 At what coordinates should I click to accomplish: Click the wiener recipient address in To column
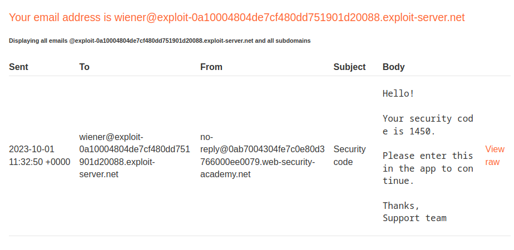click(x=135, y=156)
